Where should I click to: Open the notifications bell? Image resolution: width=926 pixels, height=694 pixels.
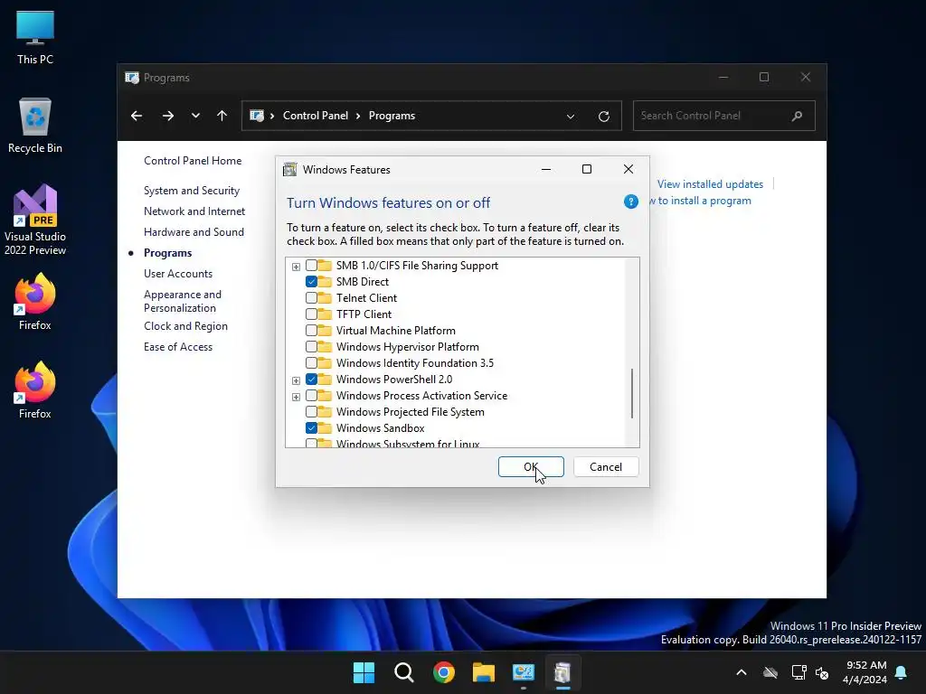click(x=902, y=672)
